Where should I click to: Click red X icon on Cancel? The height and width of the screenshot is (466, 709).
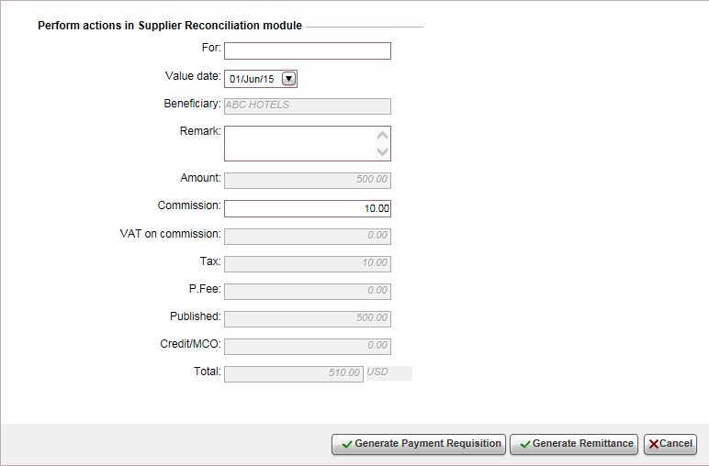(x=653, y=444)
